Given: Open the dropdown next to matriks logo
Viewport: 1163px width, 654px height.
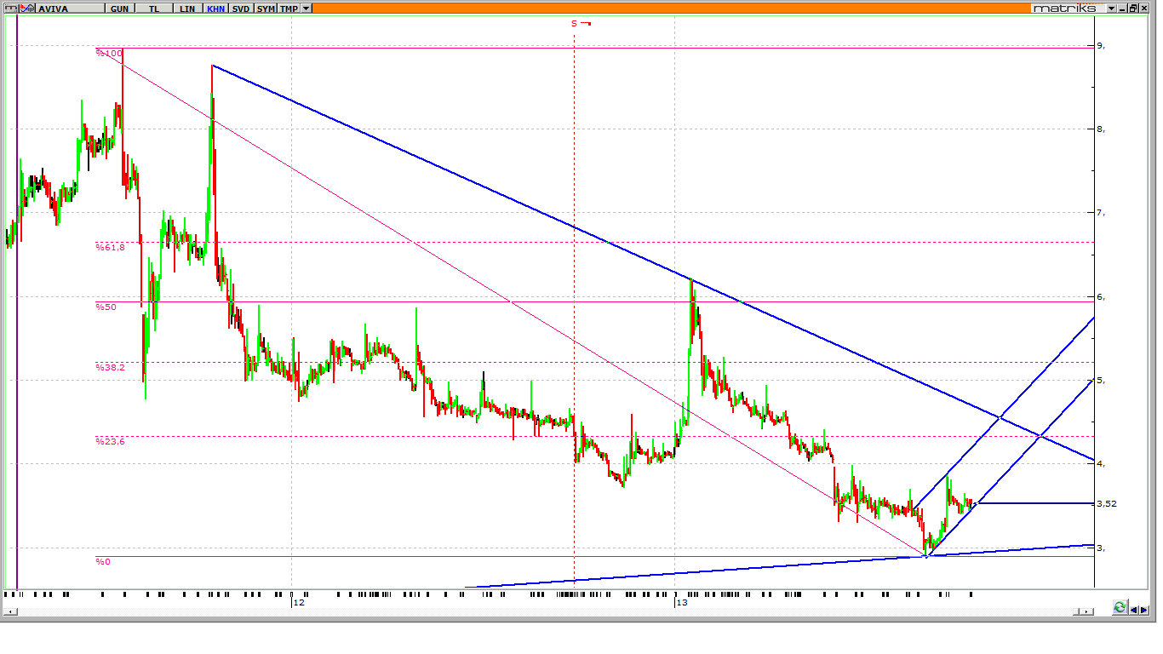Looking at the screenshot, I should pos(1111,8).
